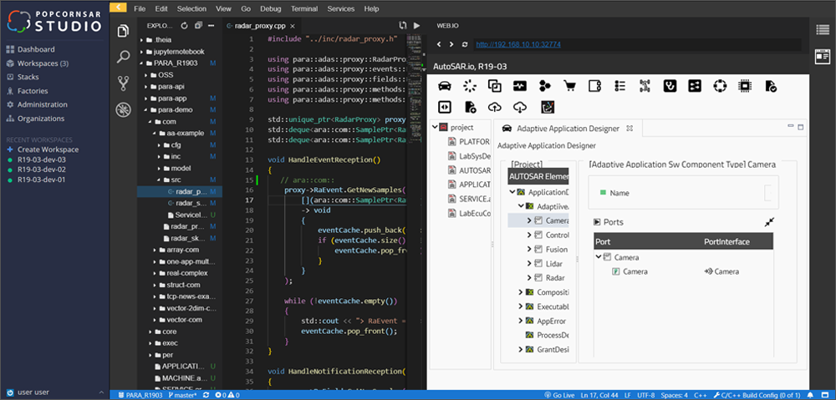Open the Source Control branch icon
836x400 pixels.
pos(123,83)
